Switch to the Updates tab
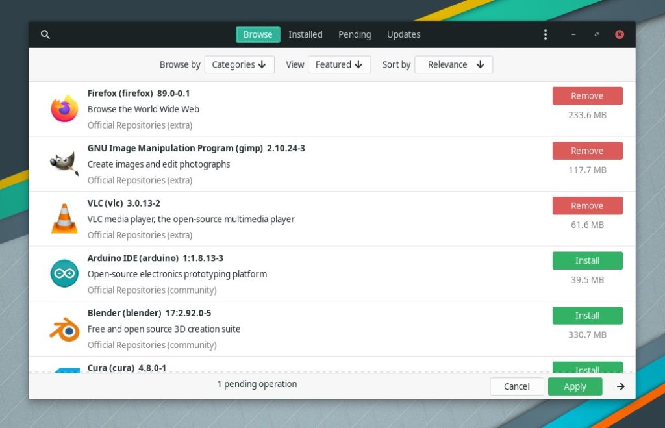This screenshot has height=428, width=665. pos(404,34)
